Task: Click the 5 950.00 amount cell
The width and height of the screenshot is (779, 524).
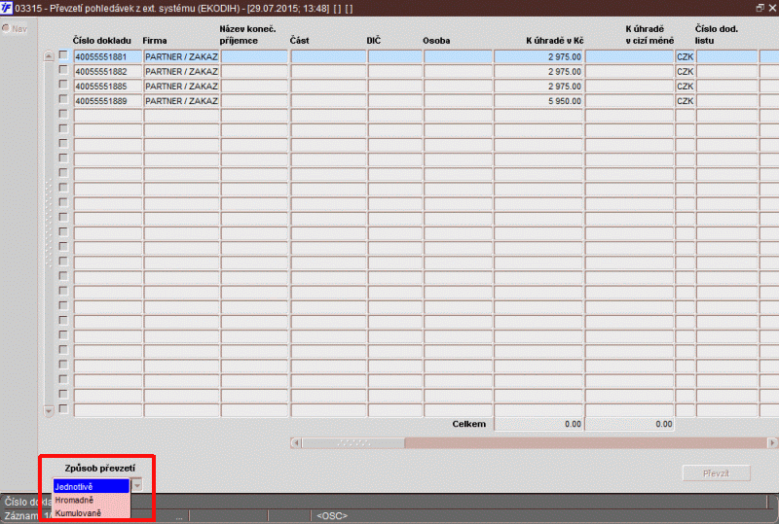Action: point(538,101)
